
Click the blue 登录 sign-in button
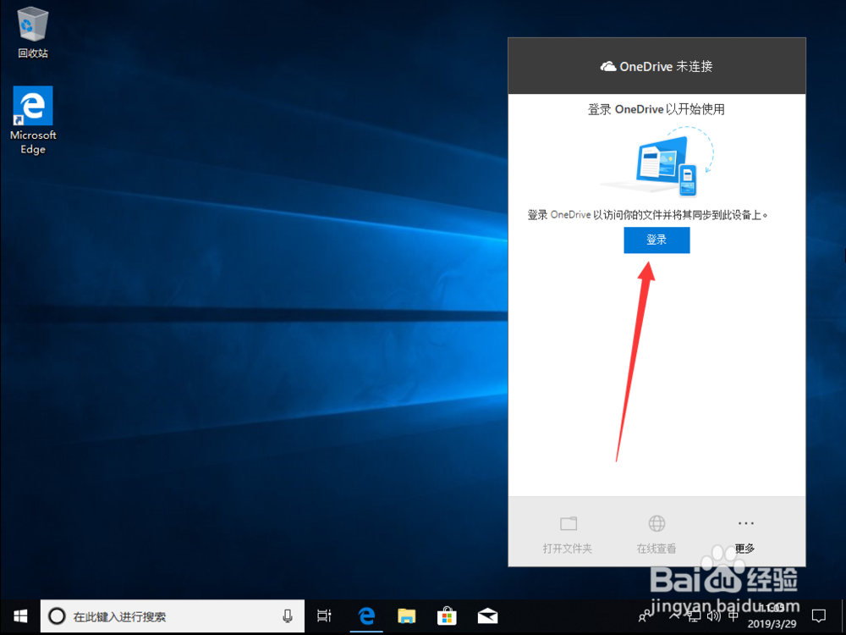[x=656, y=240]
